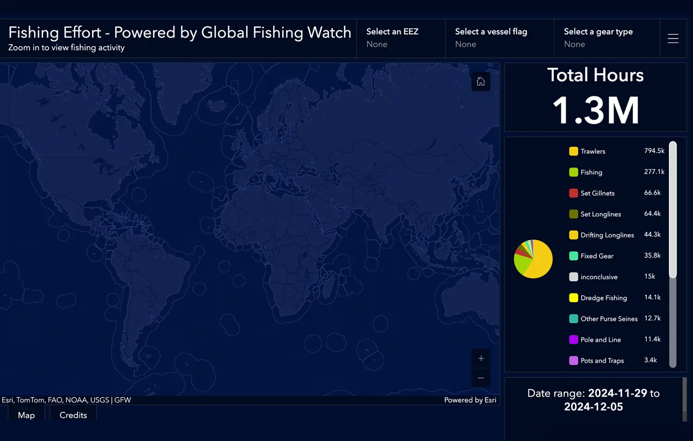Image resolution: width=693 pixels, height=441 pixels.
Task: Click the Fixed Gear teal swatch
Action: coord(573,256)
